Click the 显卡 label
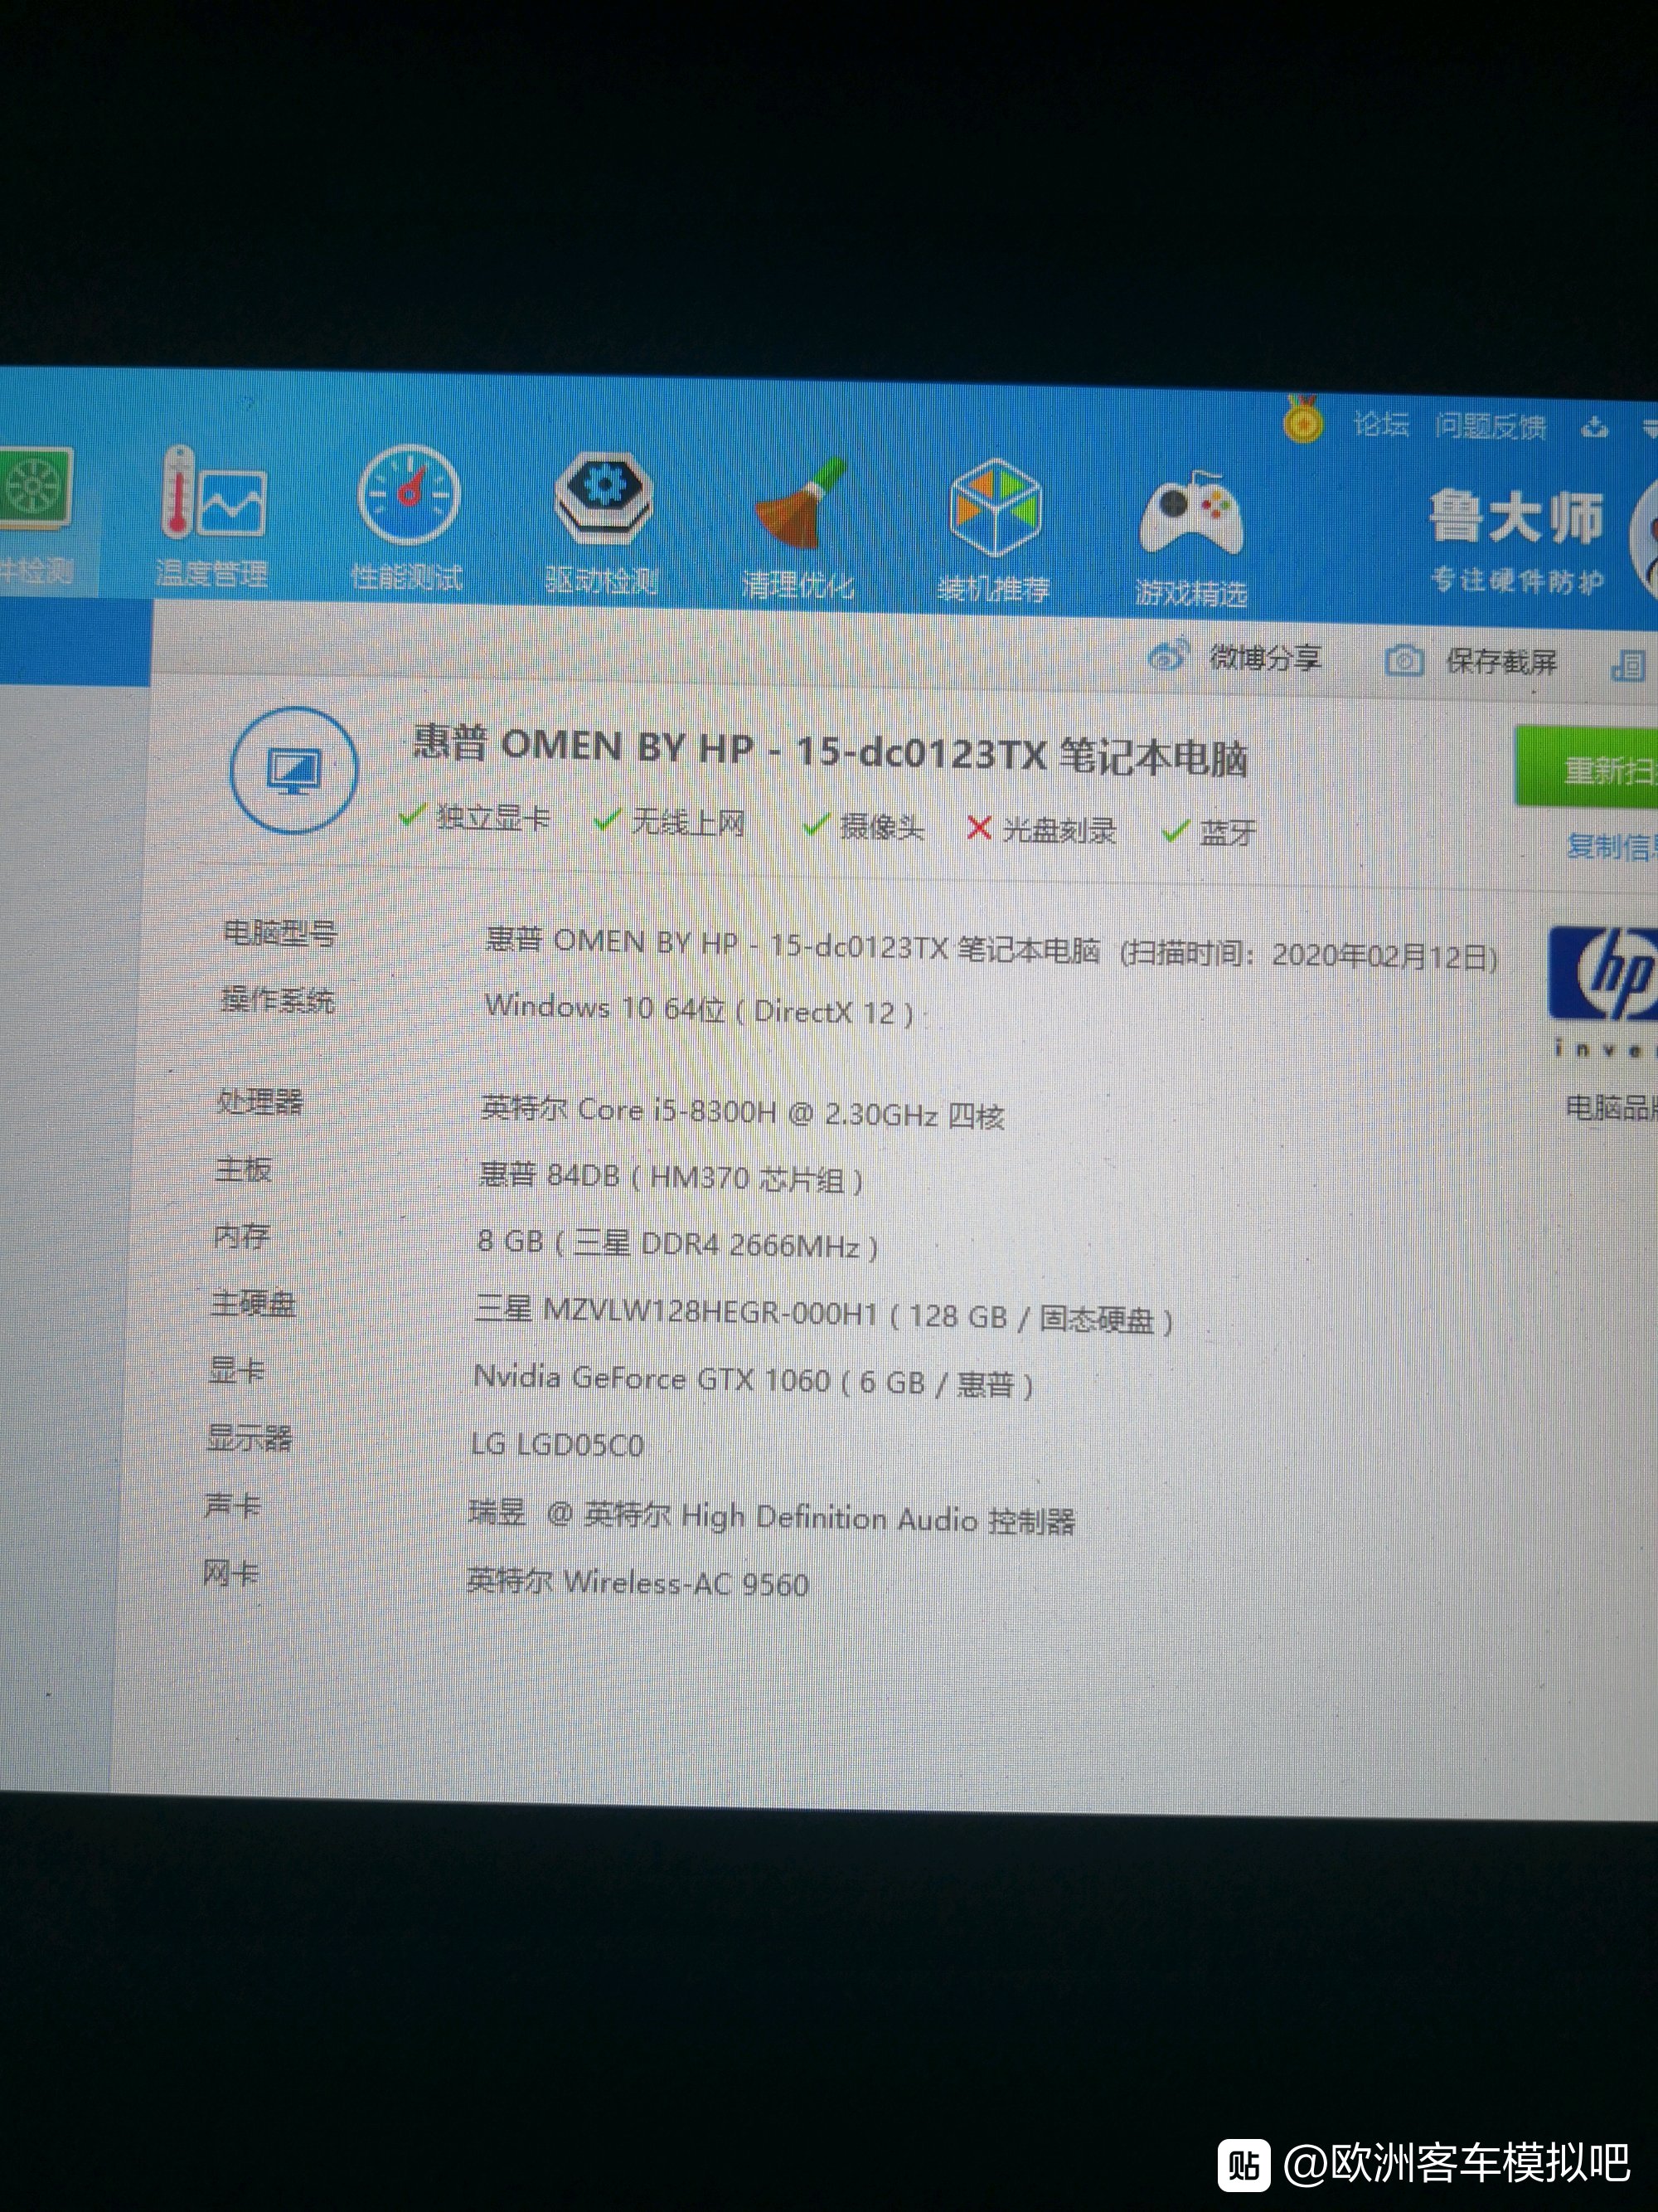This screenshot has height=2212, width=1658. 237,1370
